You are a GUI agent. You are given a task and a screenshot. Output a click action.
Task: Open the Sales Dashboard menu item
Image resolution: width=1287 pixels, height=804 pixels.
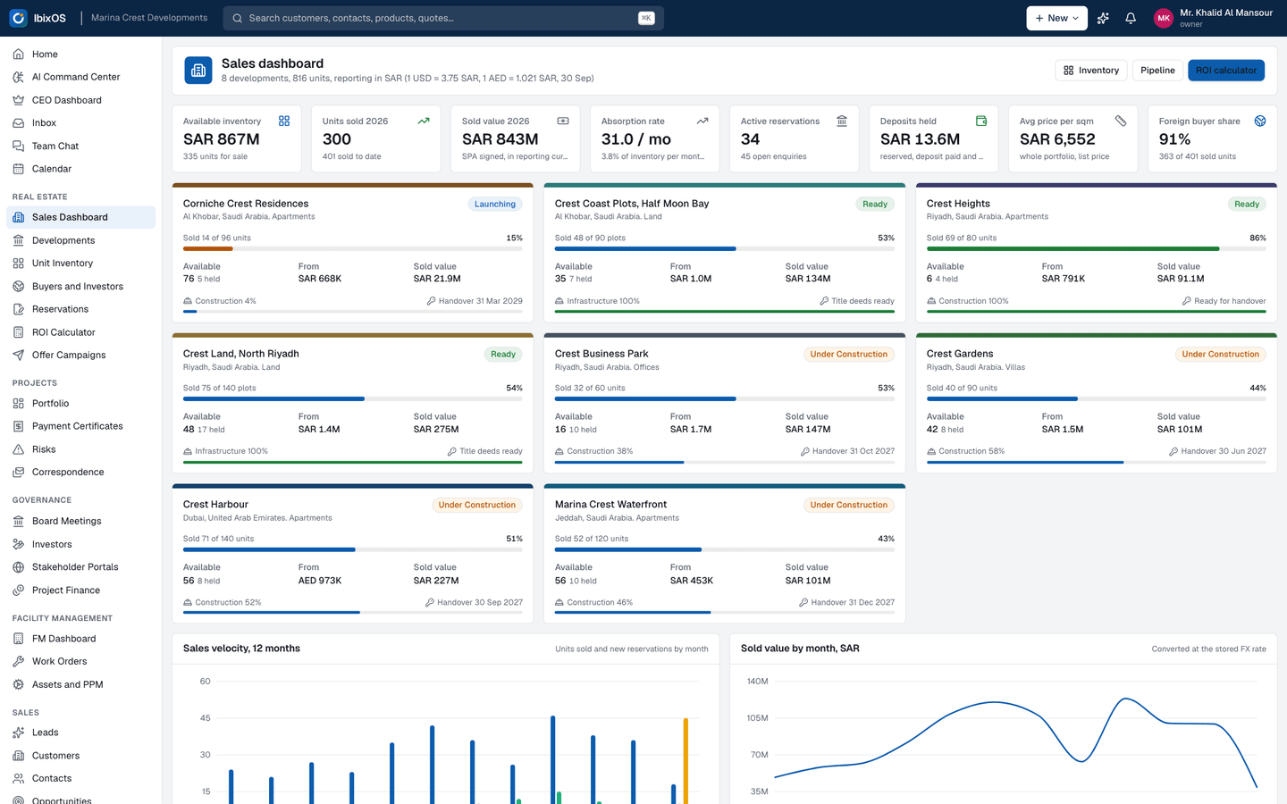(80, 217)
